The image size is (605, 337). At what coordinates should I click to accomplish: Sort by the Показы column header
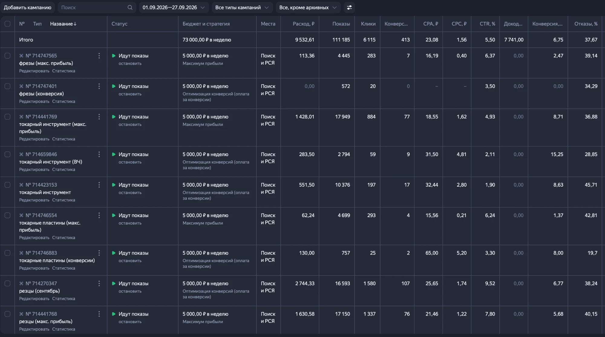coord(341,24)
